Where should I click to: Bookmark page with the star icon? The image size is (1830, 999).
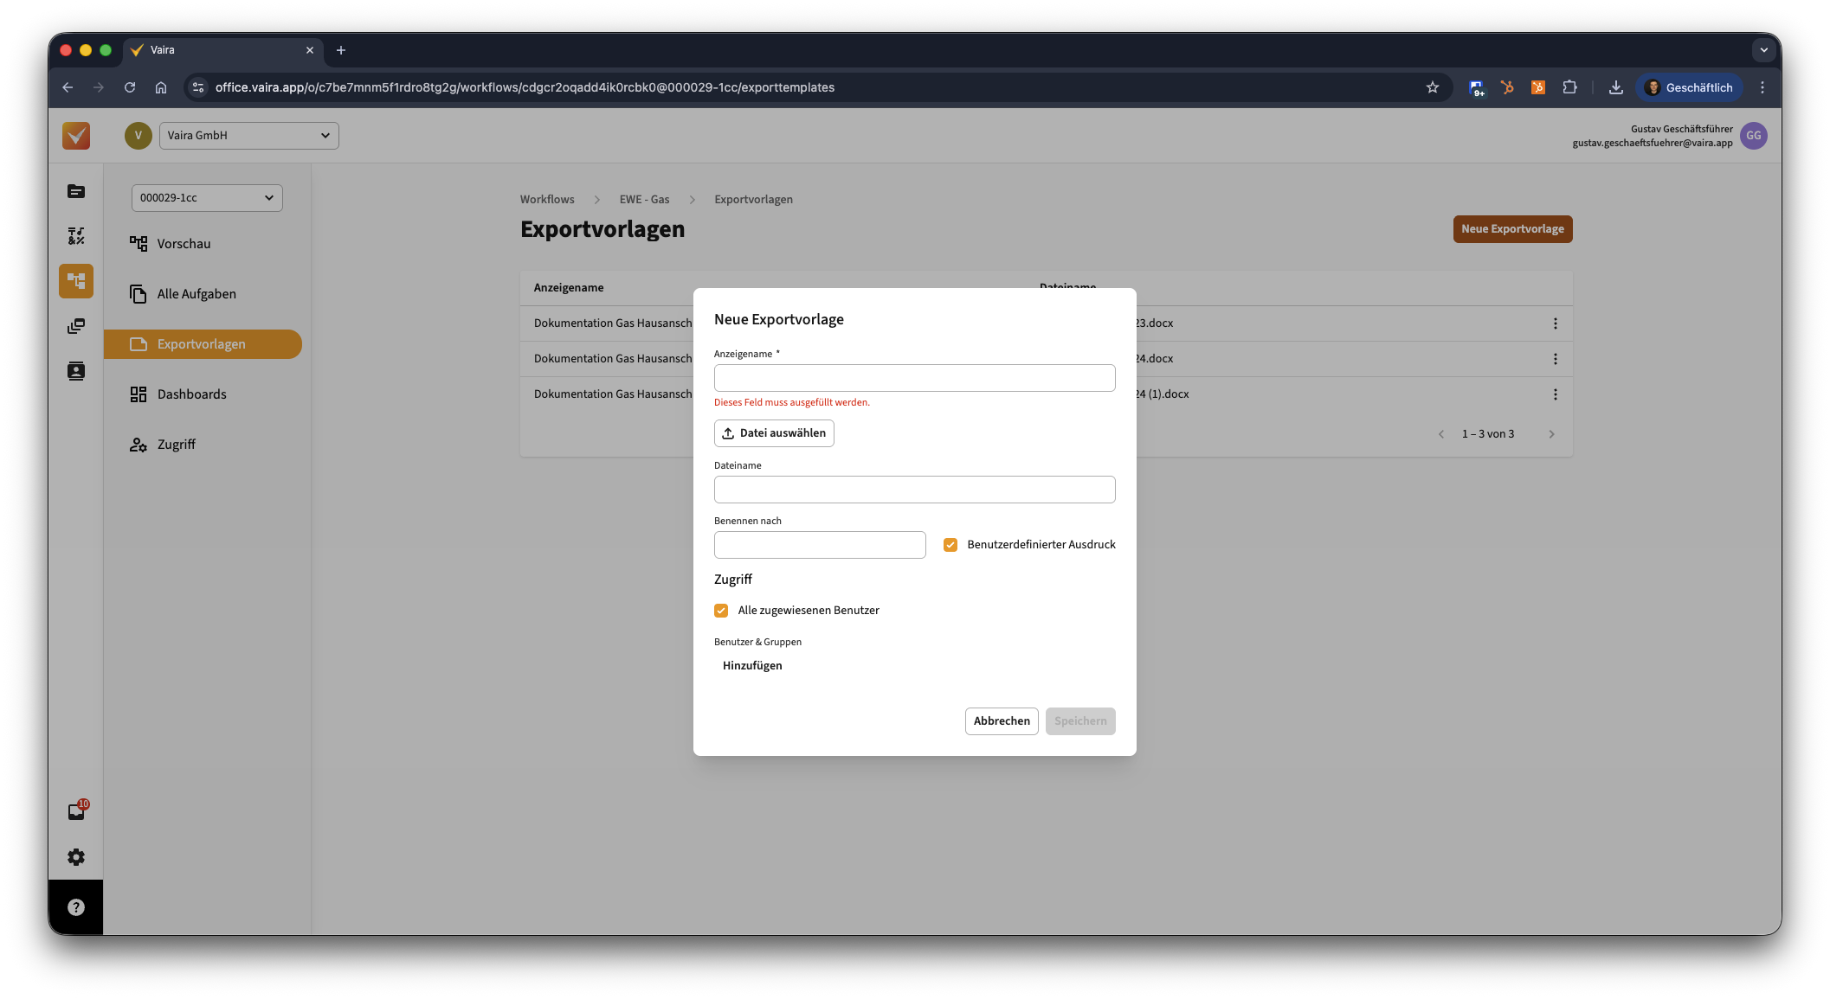point(1432,87)
